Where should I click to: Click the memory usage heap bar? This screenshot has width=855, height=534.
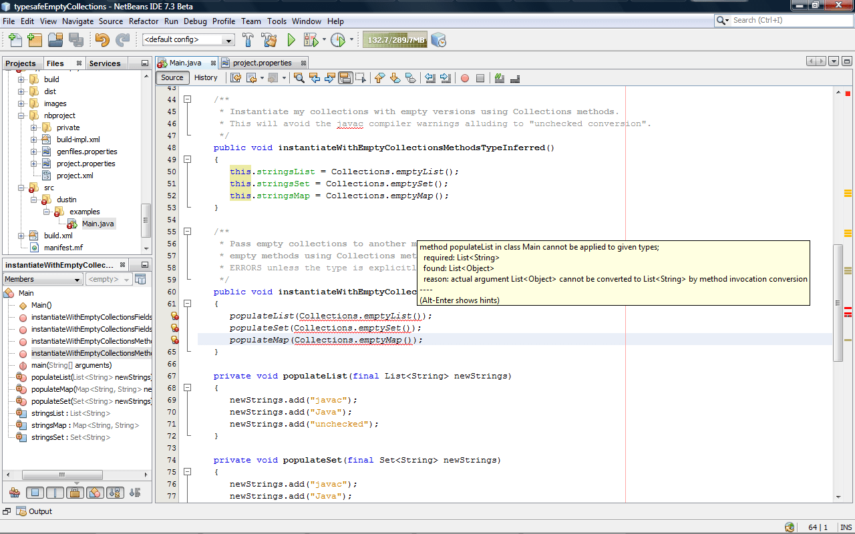(395, 40)
